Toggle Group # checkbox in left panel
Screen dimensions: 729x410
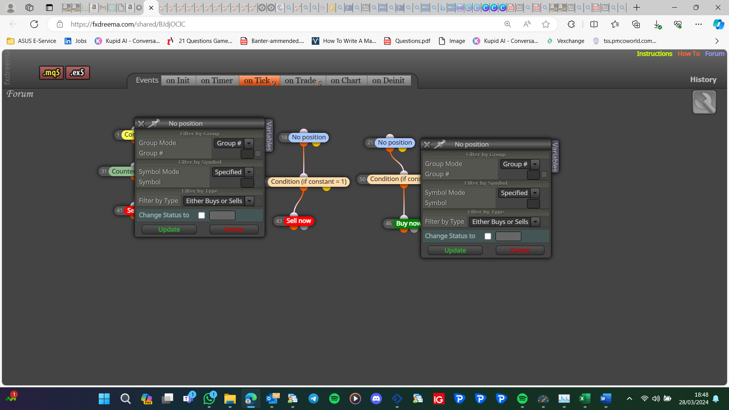pos(258,154)
